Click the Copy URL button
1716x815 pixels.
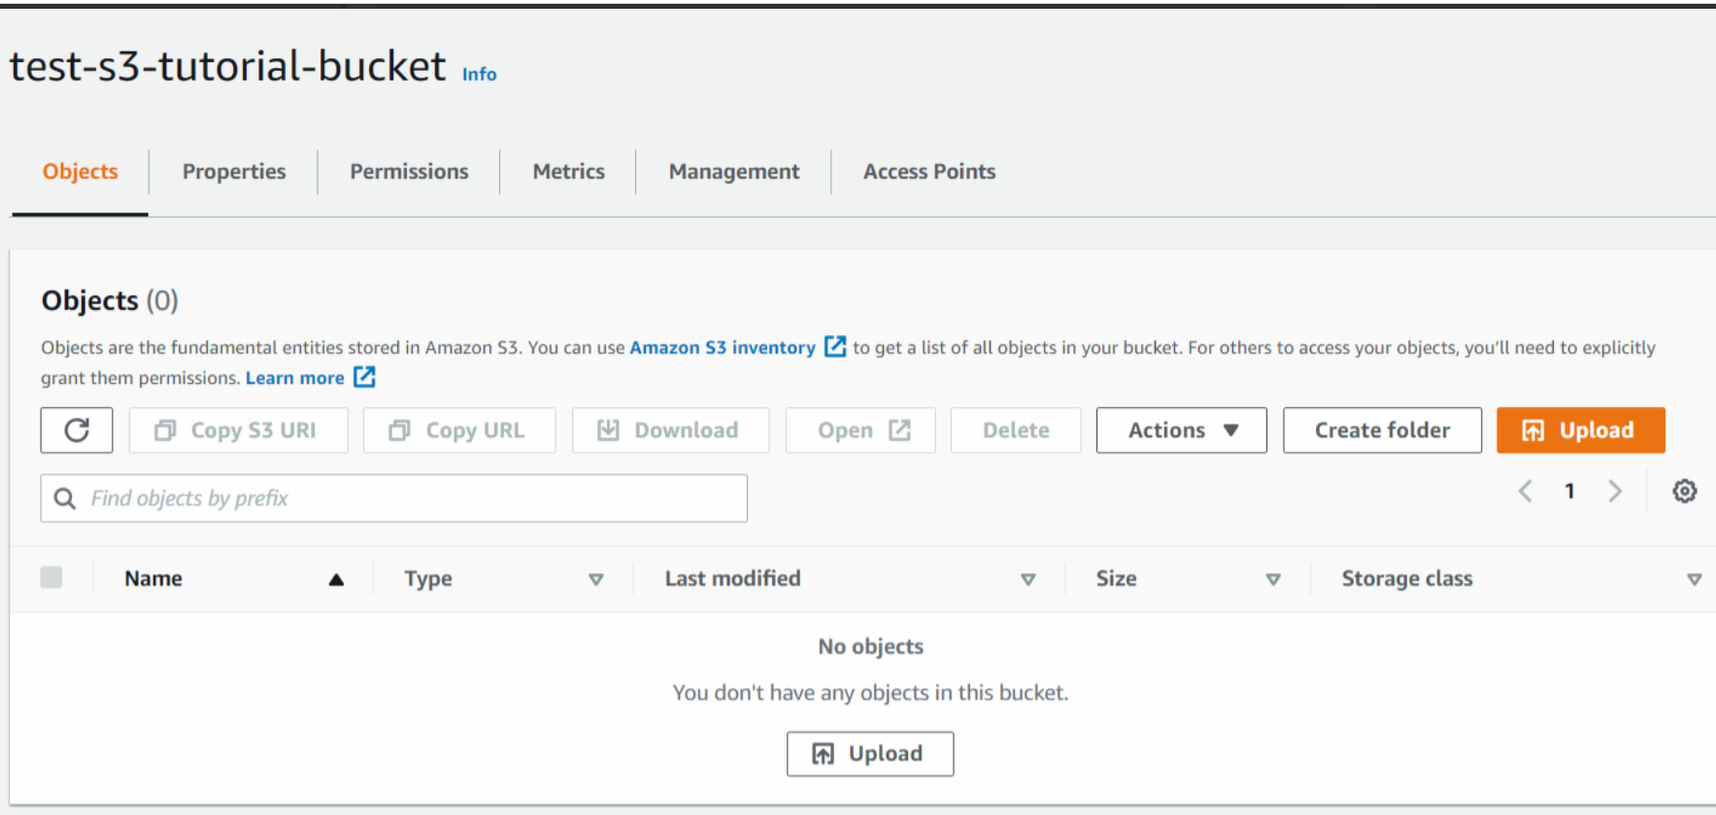(459, 430)
